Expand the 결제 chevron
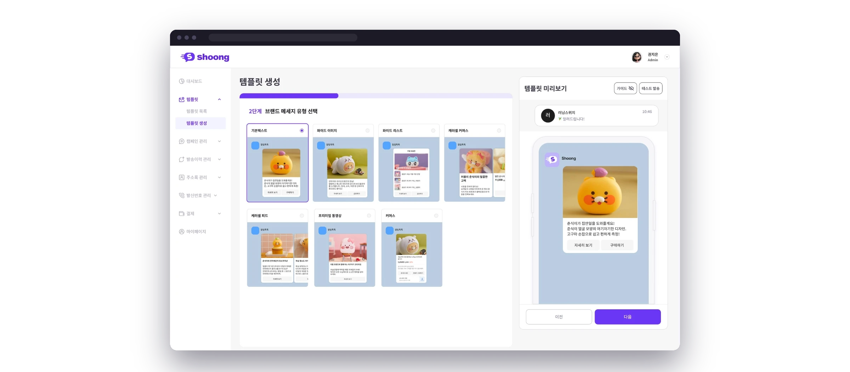The width and height of the screenshot is (850, 372). pos(220,214)
